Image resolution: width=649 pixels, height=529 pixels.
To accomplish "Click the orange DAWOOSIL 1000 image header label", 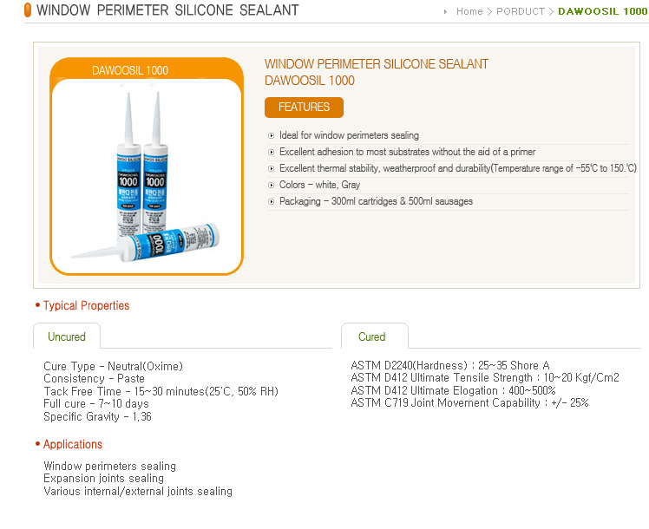I will [x=130, y=70].
